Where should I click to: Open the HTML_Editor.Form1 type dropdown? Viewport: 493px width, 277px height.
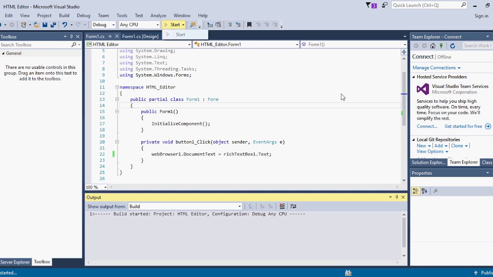[x=297, y=45]
